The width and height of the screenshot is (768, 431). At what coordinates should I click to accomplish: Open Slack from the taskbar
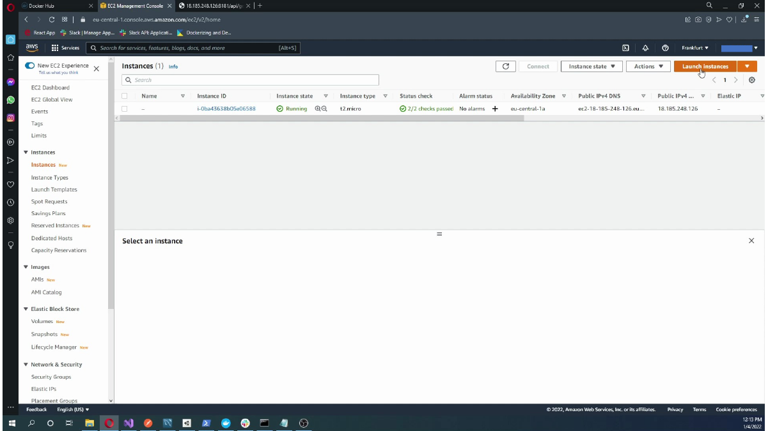pos(245,423)
